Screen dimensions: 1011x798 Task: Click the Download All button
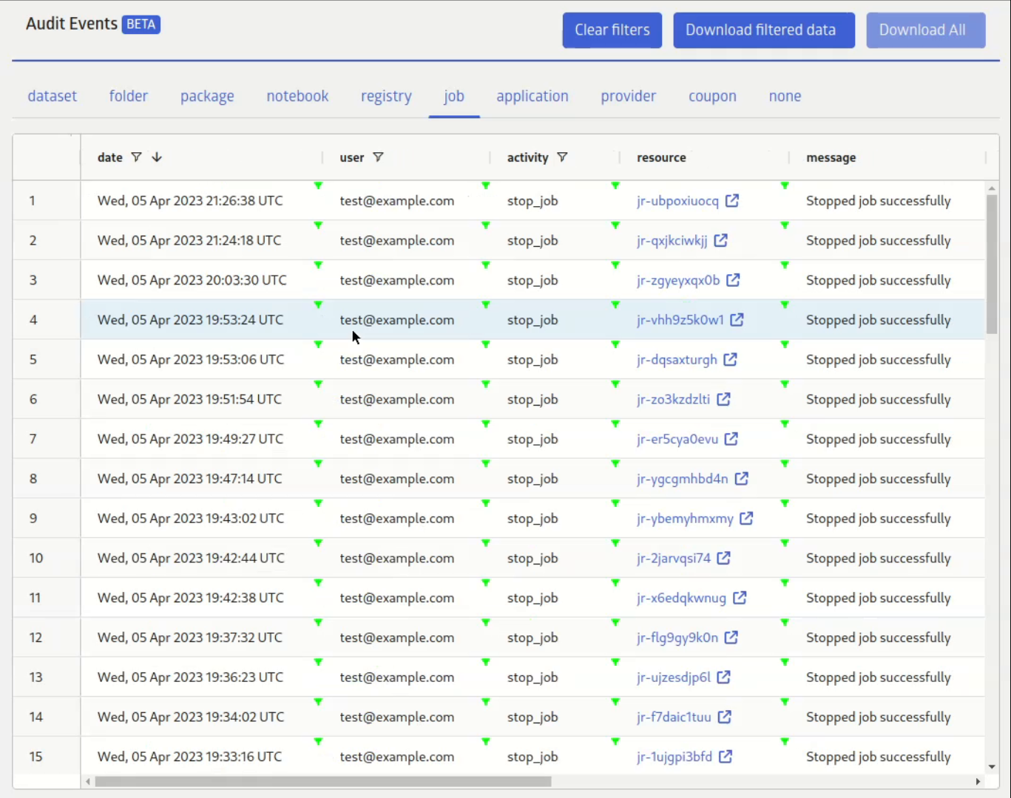[926, 30]
